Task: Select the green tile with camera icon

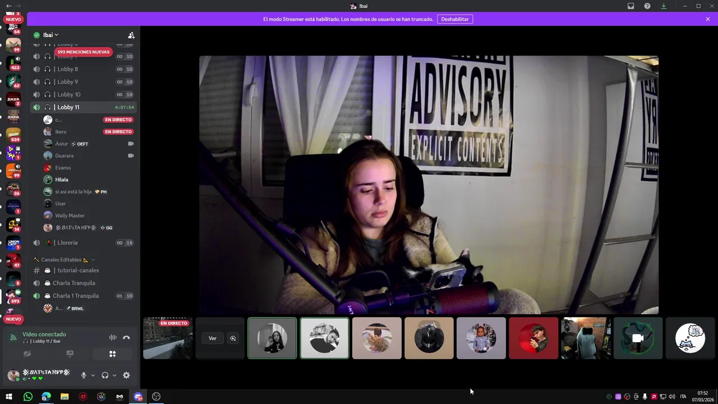Action: click(638, 338)
